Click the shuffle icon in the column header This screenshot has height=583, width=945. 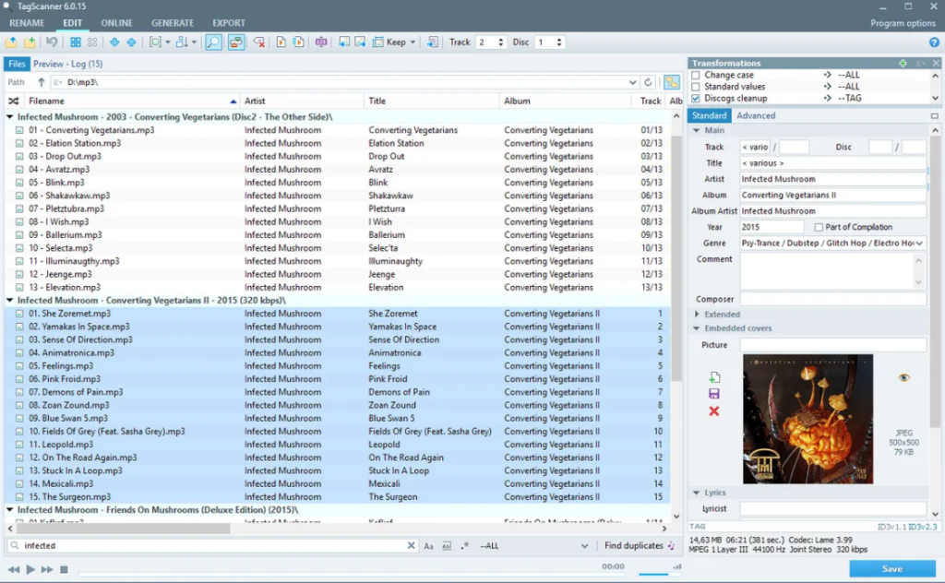pyautogui.click(x=13, y=101)
